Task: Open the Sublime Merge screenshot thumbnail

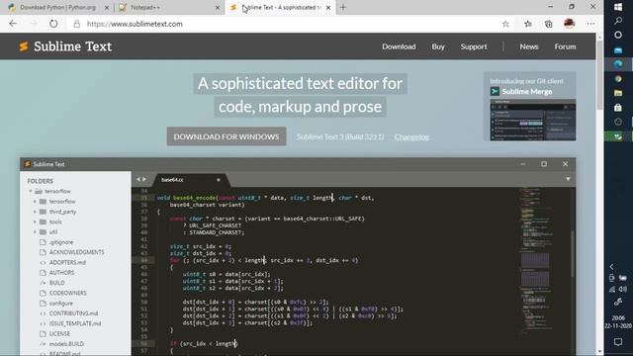Action: pos(533,120)
